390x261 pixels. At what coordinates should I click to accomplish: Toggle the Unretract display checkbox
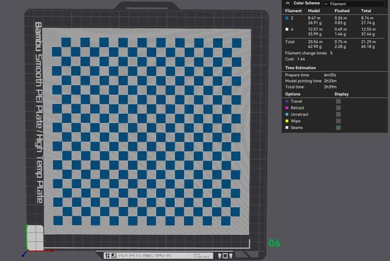tap(338, 115)
